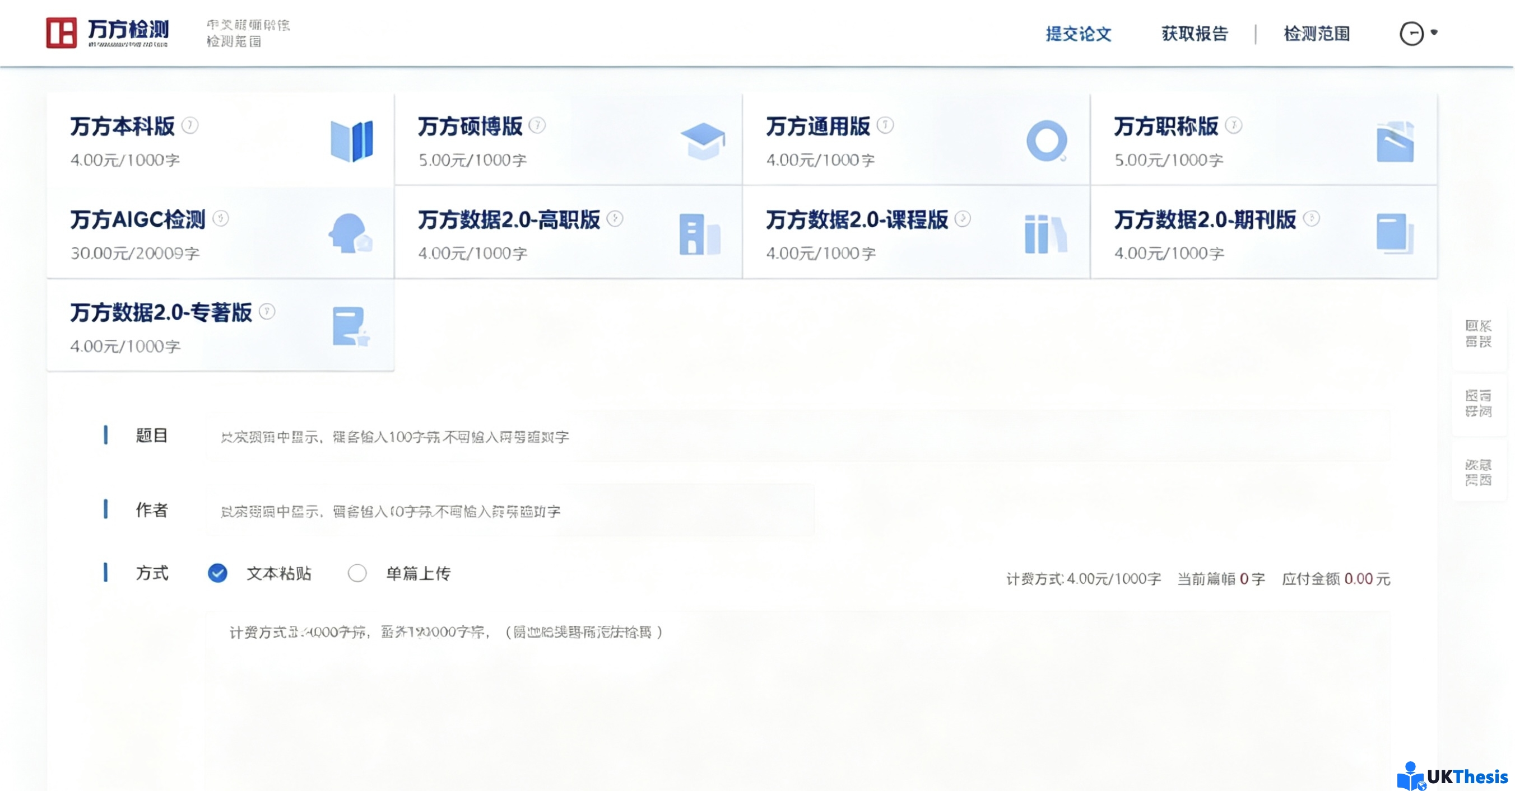Click the 方式 field label
Viewport: 1515px width, 791px height.
tap(152, 573)
